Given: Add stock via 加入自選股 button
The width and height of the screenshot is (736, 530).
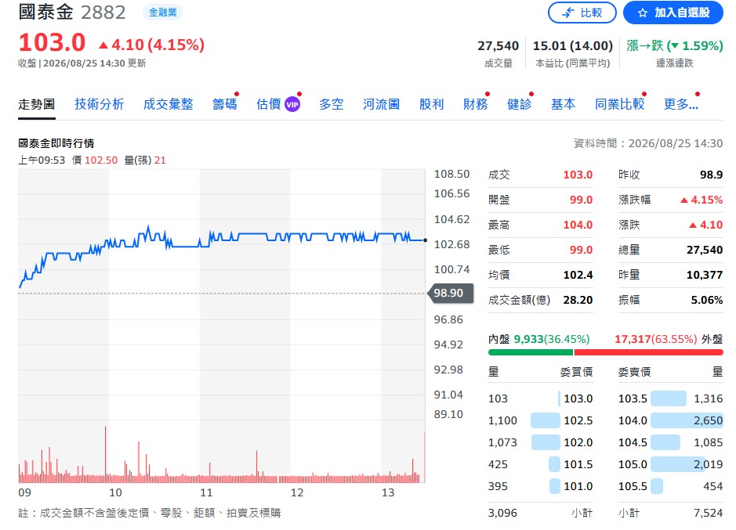Looking at the screenshot, I should [673, 13].
